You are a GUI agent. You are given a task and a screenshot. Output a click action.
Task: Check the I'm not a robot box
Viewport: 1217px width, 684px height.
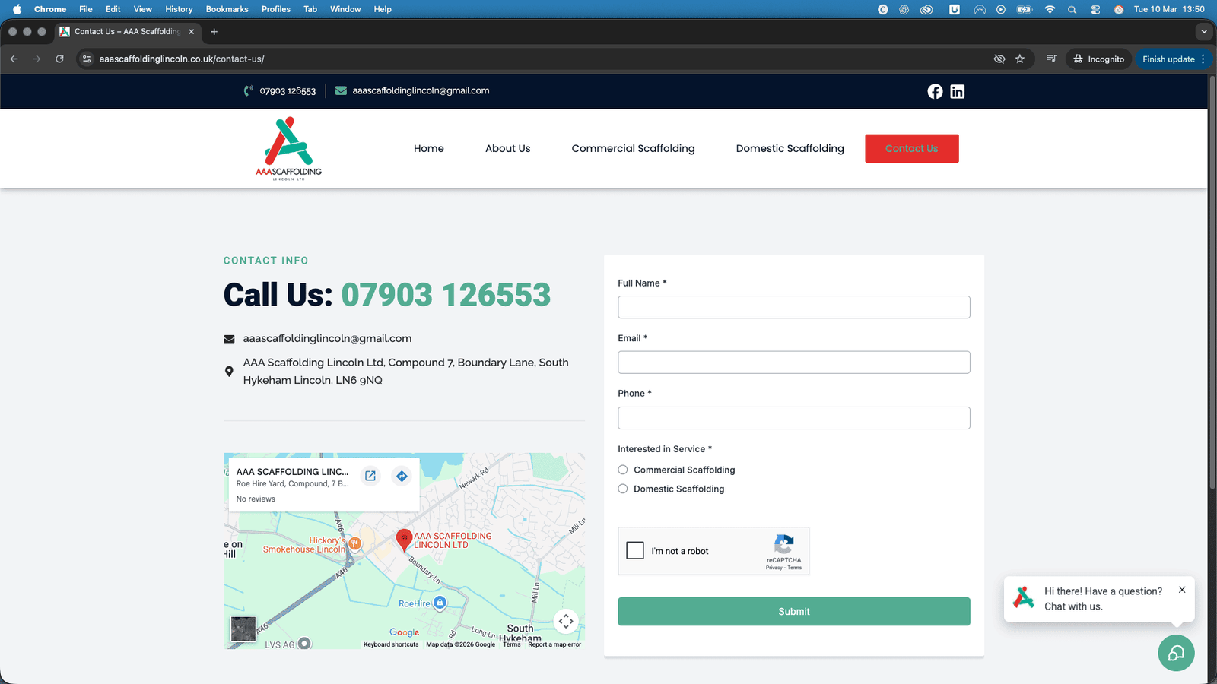[x=635, y=550]
